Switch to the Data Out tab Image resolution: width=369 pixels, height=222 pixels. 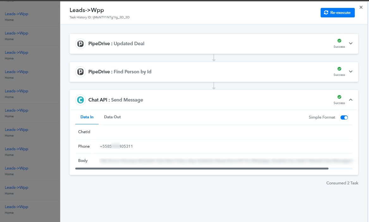click(112, 117)
